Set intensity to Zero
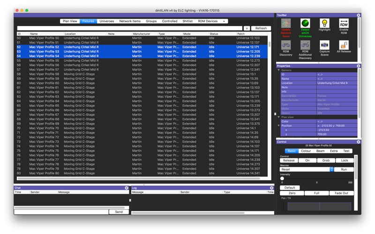Screen dimensions: 375x234 (292, 193)
